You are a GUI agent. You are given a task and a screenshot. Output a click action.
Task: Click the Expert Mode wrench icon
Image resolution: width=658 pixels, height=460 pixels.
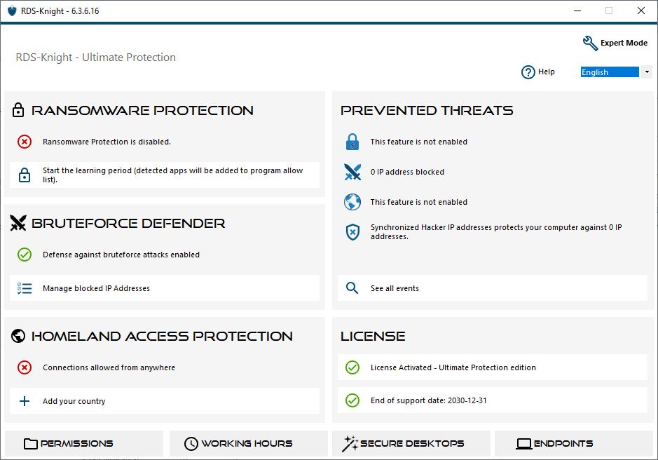pyautogui.click(x=590, y=43)
